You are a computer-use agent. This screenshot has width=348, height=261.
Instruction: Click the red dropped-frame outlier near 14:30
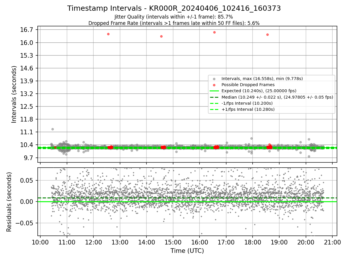click(x=161, y=36)
